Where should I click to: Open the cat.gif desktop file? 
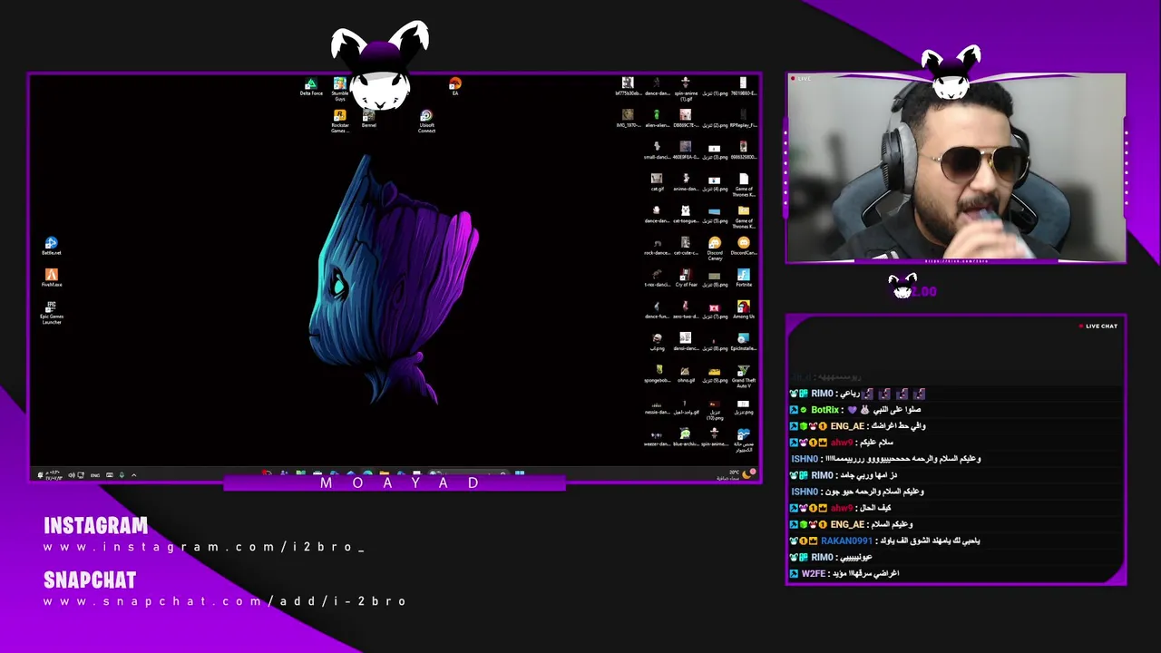tap(657, 182)
